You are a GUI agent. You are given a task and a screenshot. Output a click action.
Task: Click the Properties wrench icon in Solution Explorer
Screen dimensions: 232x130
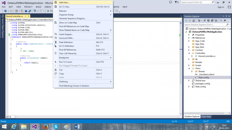225,20
